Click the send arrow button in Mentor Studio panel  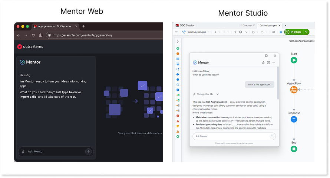click(272, 136)
